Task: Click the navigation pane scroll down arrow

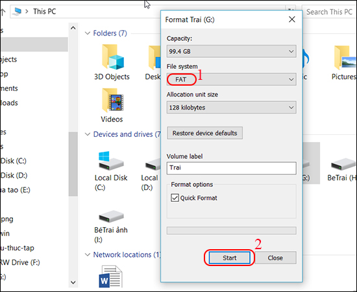Action: [73, 282]
